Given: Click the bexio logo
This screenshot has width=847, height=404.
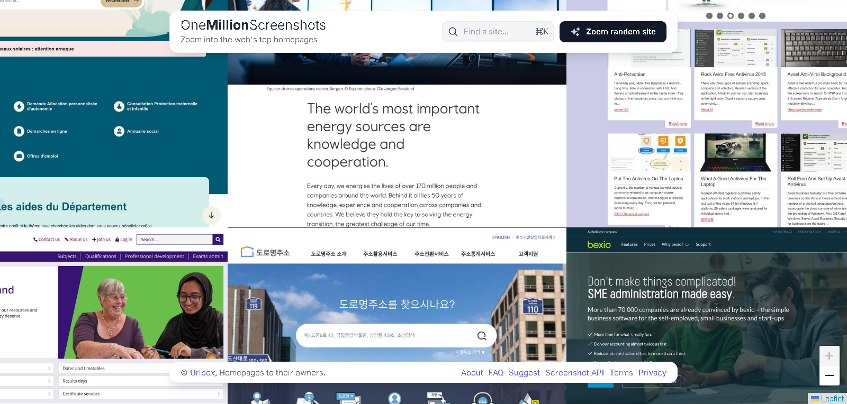Looking at the screenshot, I should pyautogui.click(x=599, y=244).
